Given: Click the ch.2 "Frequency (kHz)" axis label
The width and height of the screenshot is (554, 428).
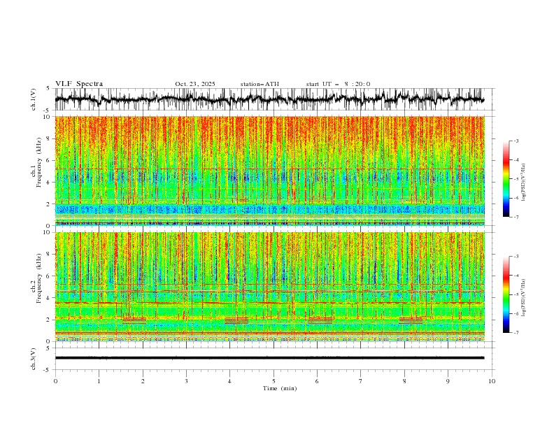Looking at the screenshot, I should click(x=39, y=278).
